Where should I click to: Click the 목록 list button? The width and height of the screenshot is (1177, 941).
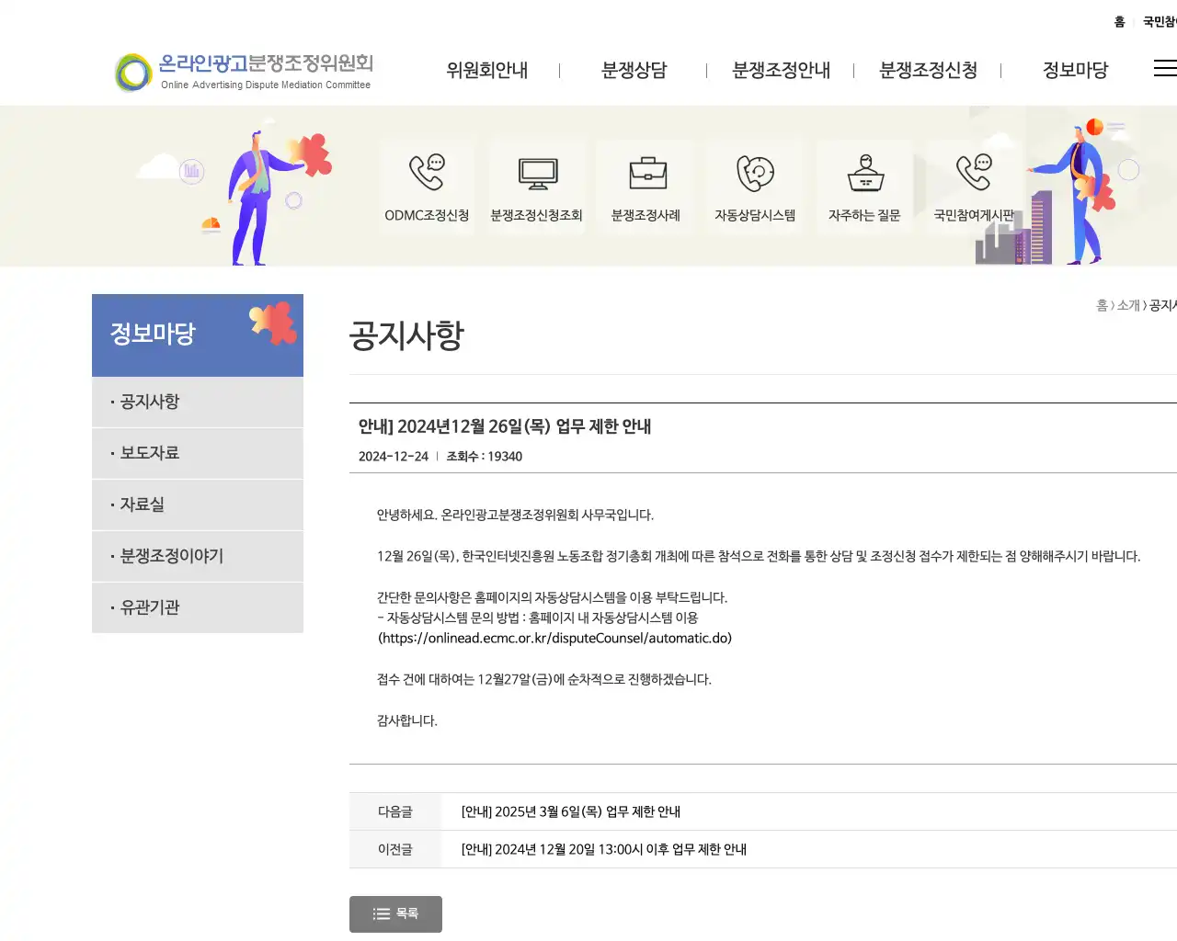pos(395,913)
